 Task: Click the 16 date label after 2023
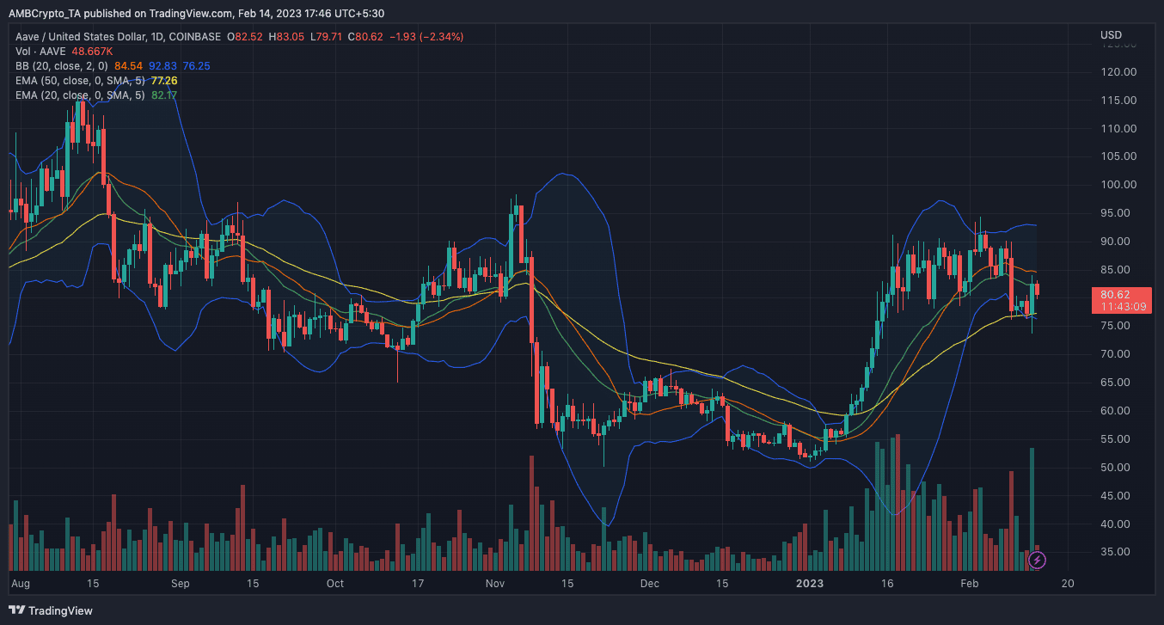tap(888, 584)
